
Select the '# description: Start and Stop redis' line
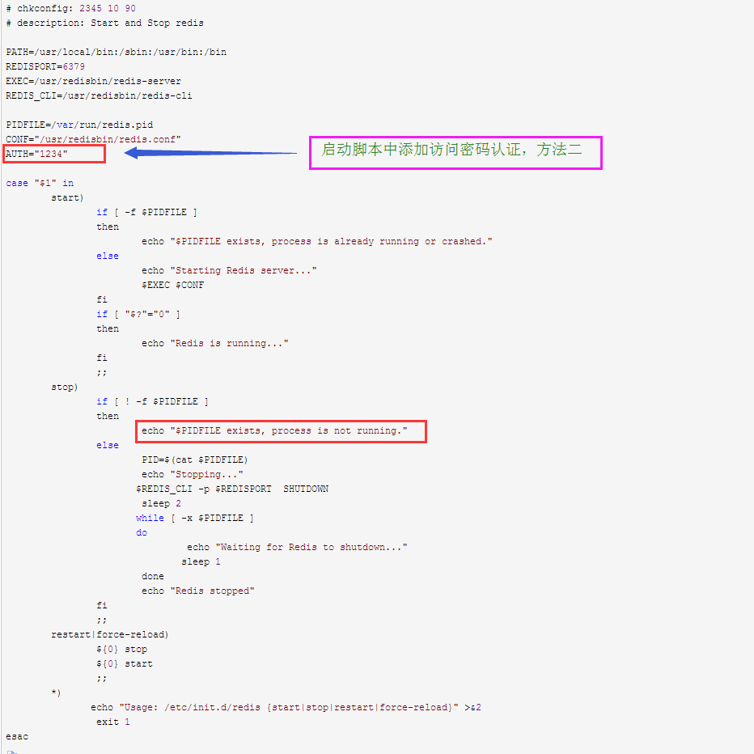105,23
